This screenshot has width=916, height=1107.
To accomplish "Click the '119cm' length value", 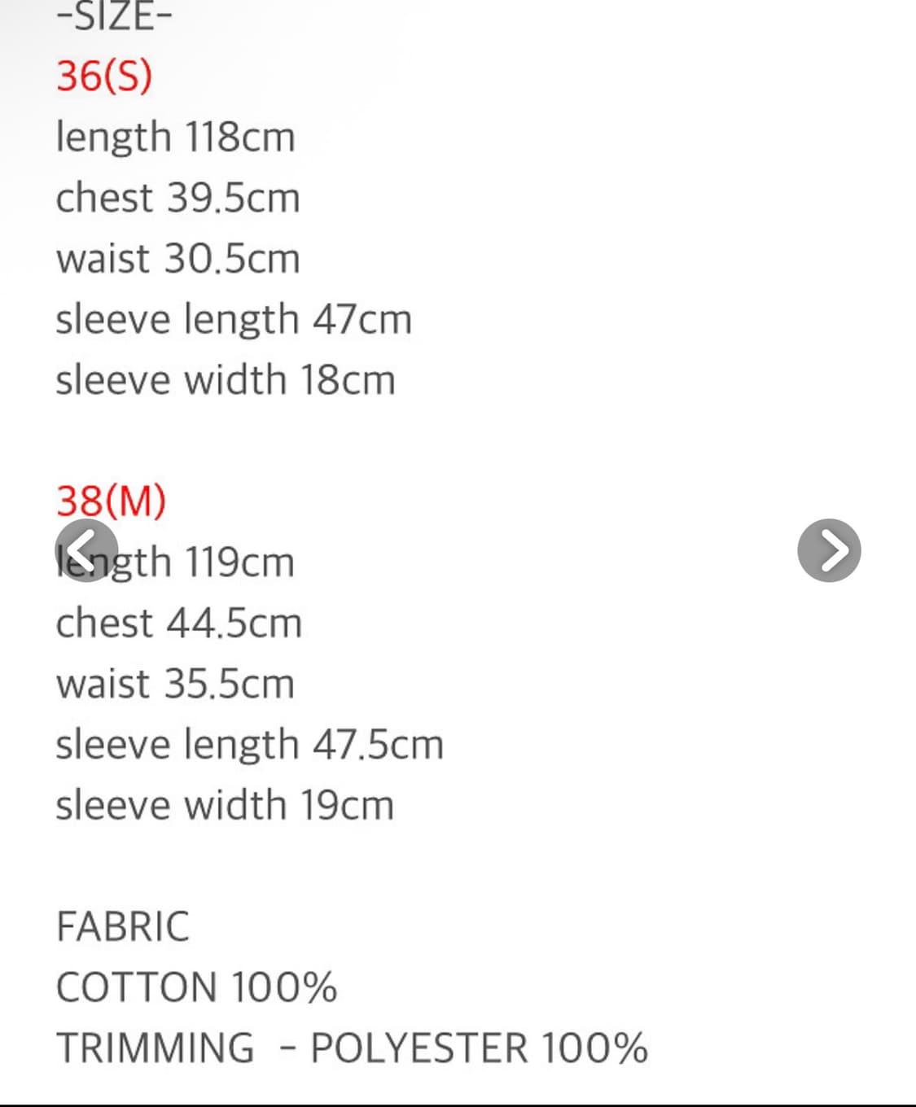I will coord(239,562).
